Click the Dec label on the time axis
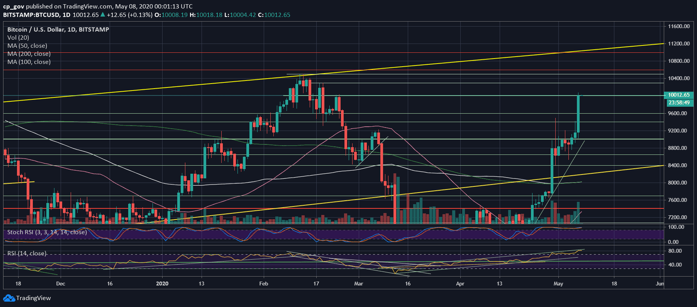Screen dimensions: 697x307 point(61,284)
